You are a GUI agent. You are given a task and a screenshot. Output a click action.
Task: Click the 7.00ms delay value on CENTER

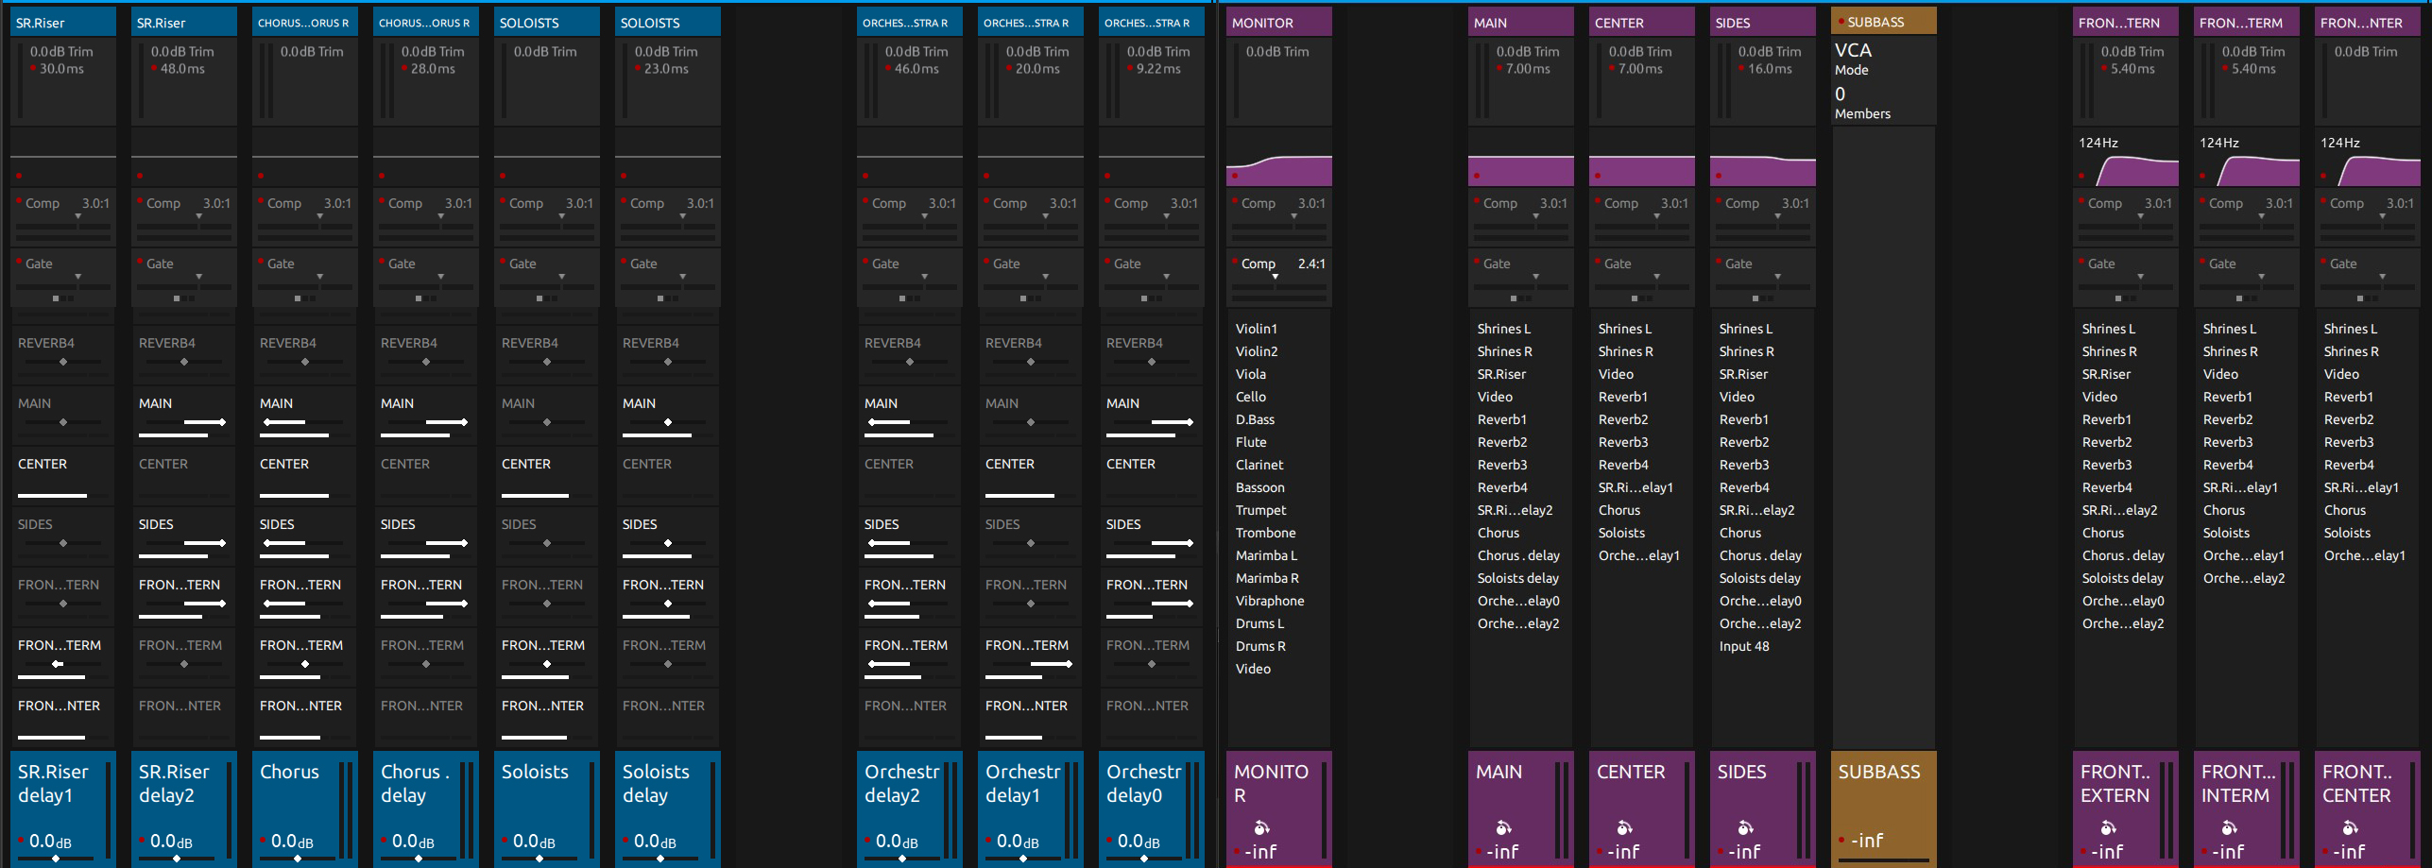1639,69
